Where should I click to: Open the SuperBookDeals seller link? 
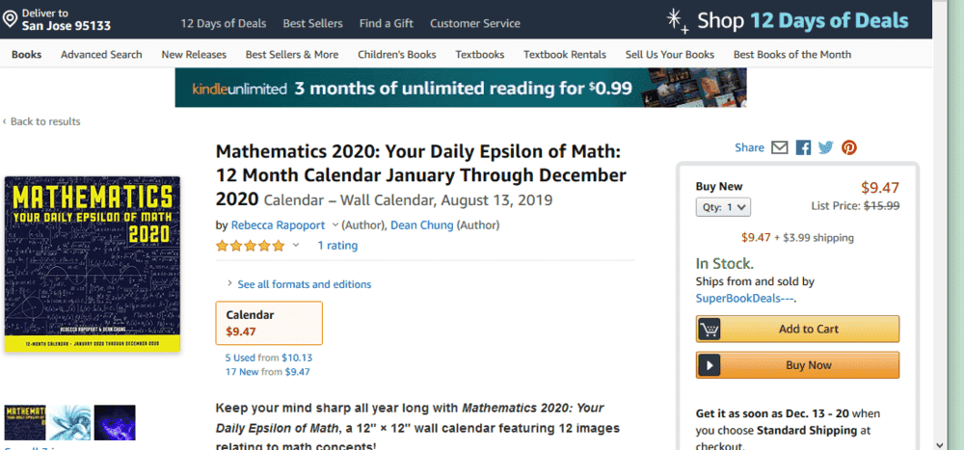(x=746, y=298)
